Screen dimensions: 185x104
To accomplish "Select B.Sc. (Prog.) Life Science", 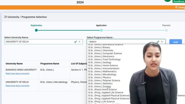I will pyautogui.click(x=101, y=101).
